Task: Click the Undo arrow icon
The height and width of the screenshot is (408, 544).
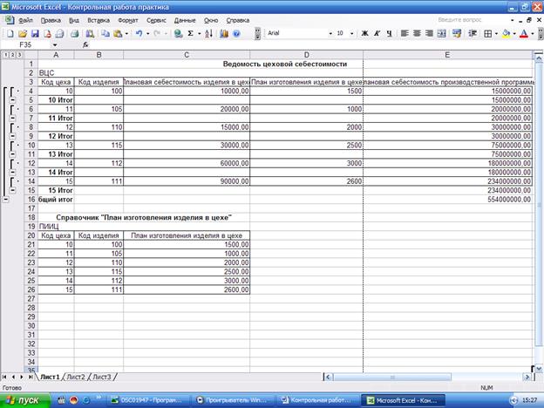Action: point(139,33)
